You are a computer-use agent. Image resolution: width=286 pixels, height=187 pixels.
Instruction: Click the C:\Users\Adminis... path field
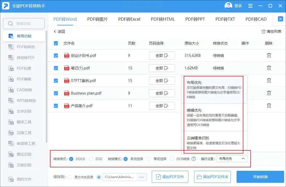[120, 177]
